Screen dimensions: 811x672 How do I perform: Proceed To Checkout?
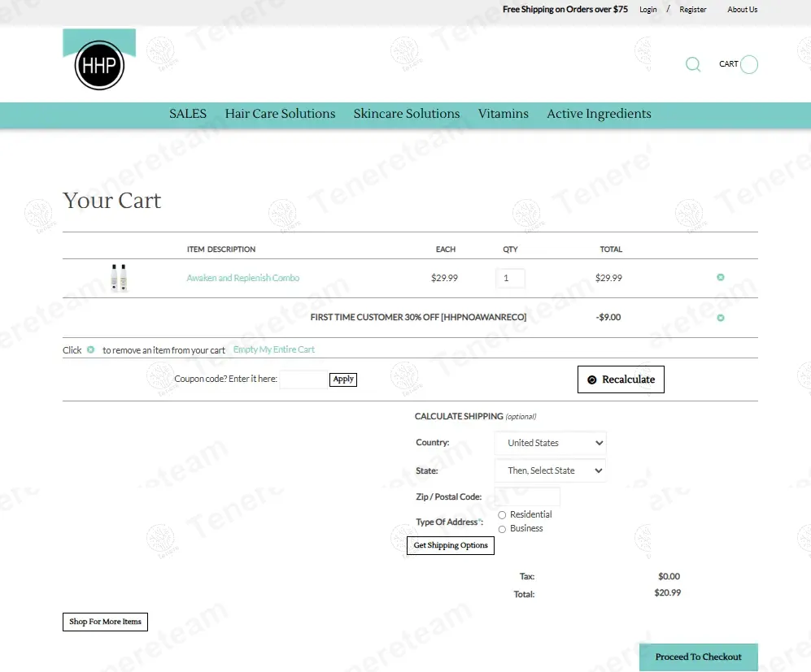698,657
